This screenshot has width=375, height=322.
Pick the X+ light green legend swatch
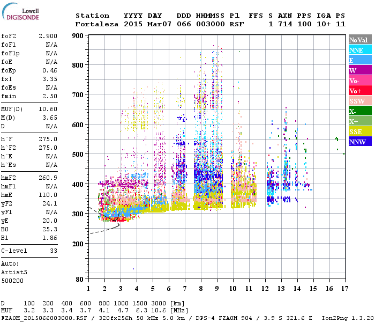(x=359, y=121)
